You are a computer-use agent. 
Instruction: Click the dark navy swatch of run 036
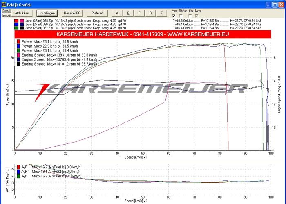22,24
